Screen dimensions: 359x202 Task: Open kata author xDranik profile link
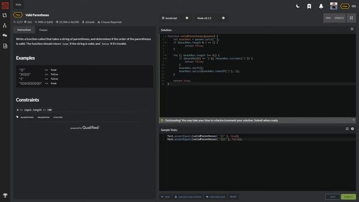88,22
